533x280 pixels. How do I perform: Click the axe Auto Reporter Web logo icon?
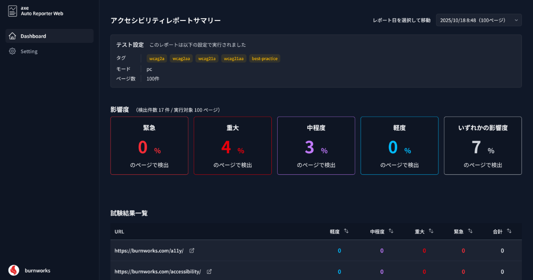click(12, 11)
